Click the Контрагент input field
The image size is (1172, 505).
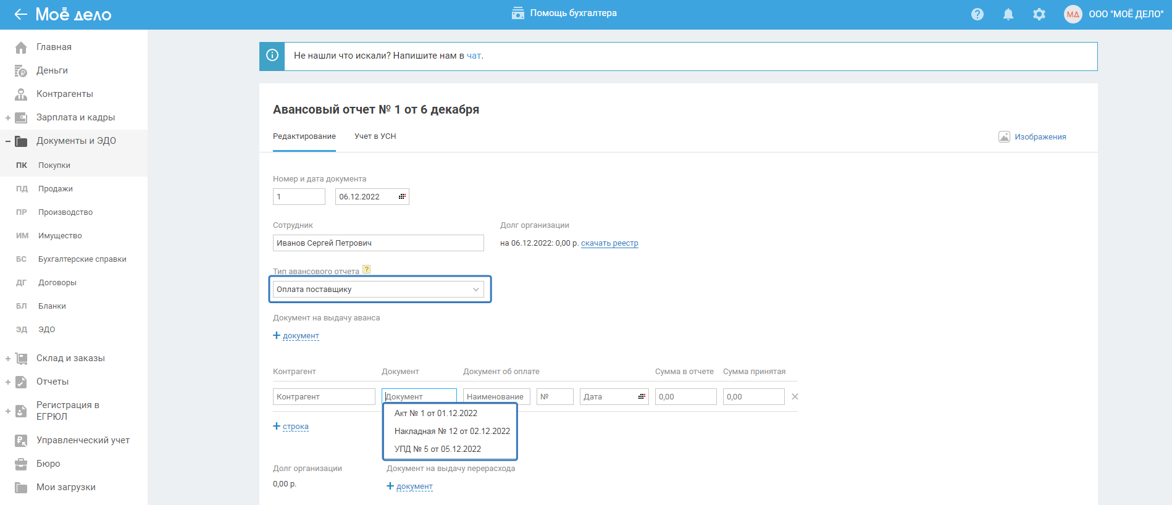(x=324, y=396)
